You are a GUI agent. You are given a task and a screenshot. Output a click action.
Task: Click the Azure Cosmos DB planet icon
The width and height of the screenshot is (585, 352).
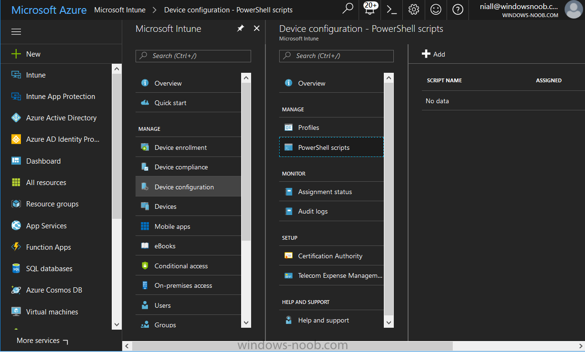(16, 290)
